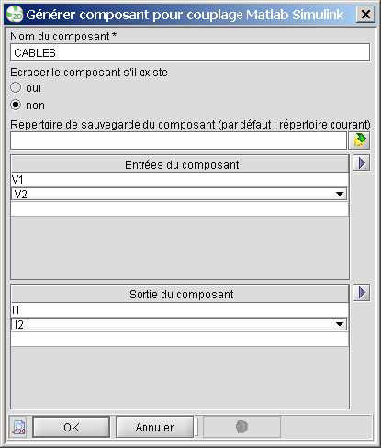
Task: Click the 2D application icon in title bar
Action: tap(15, 15)
